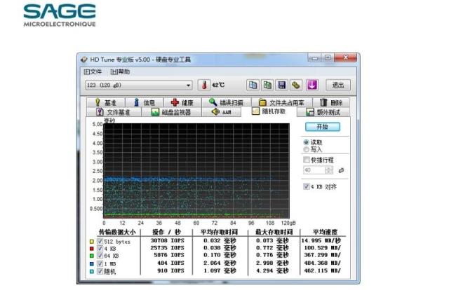Click the 100.529 MB average speed value
The width and height of the screenshot is (449, 290).
322,248
